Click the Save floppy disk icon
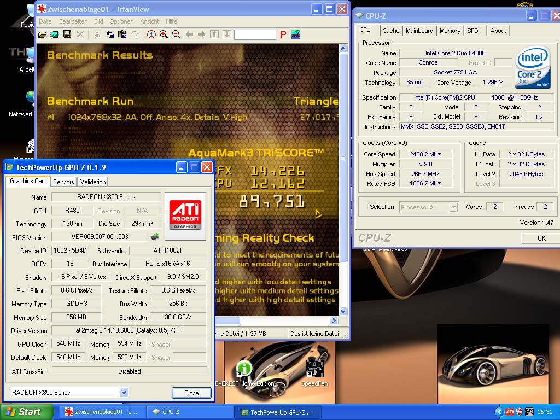This screenshot has width=560, height=420. 67,34
